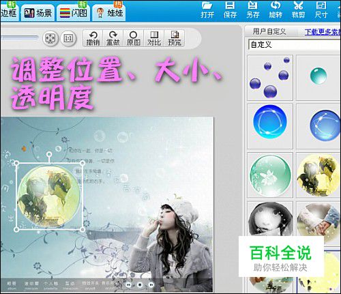341x294 pixels.
Task: Select the large blue orb in left column
Action: 270,126
